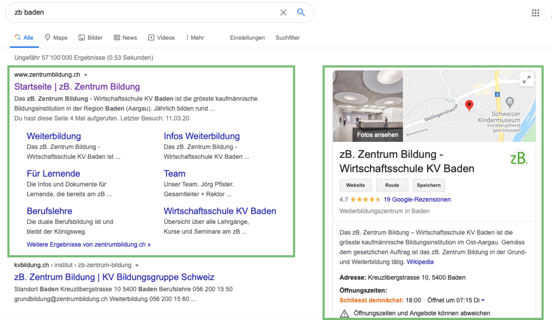Click Fotos ansehen on the building photo
The height and width of the screenshot is (320, 552).
pyautogui.click(x=378, y=135)
